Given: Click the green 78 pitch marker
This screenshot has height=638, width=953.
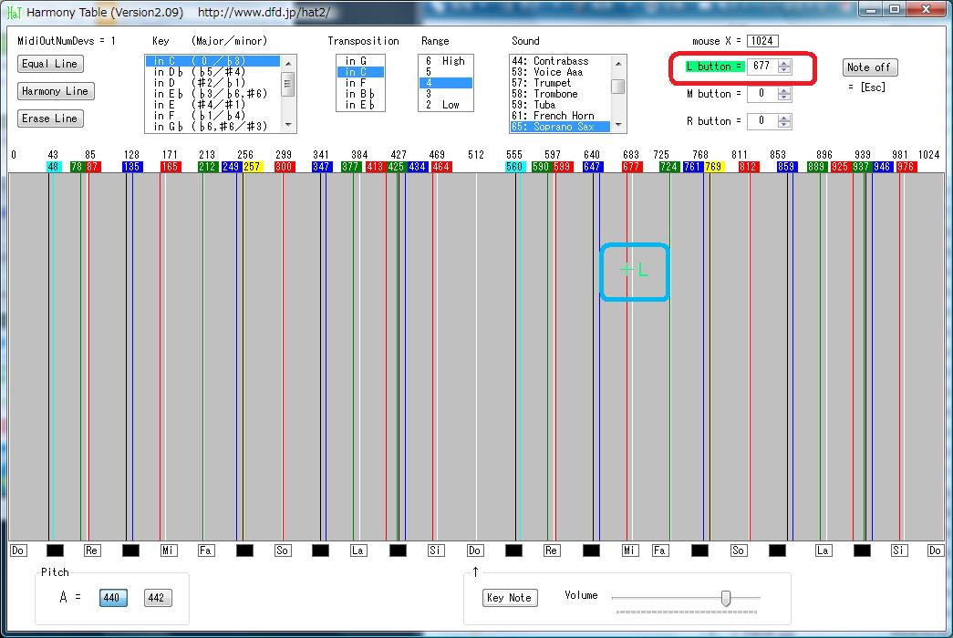Looking at the screenshot, I should tap(77, 167).
